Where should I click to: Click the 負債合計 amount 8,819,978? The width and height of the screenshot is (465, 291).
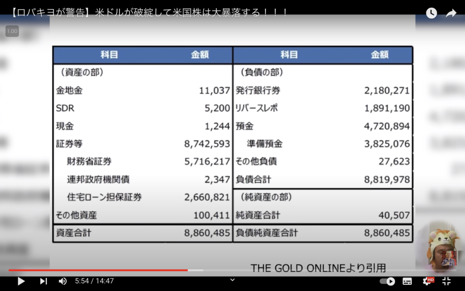click(x=387, y=179)
